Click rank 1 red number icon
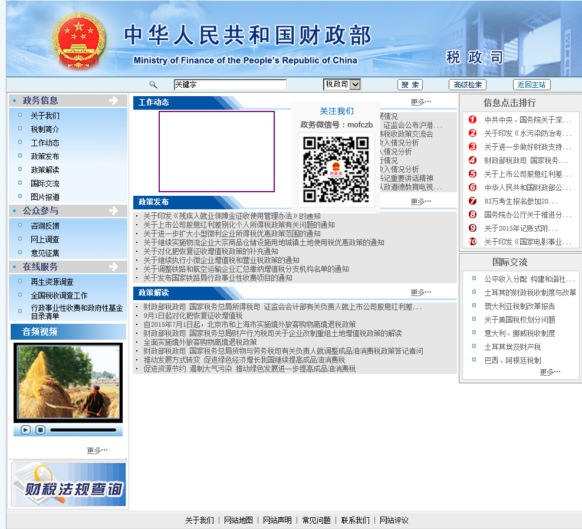 (x=472, y=120)
